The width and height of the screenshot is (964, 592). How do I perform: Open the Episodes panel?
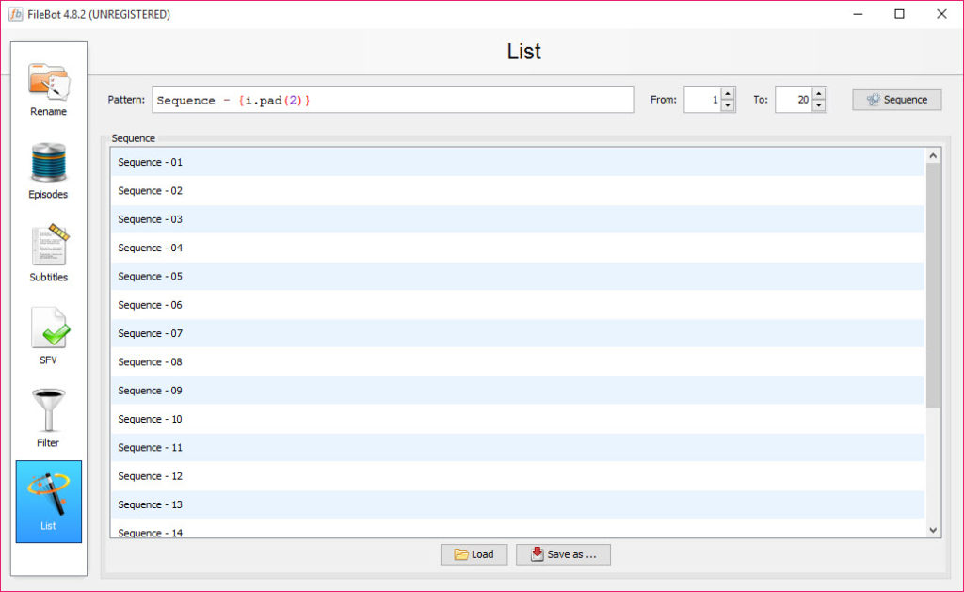[x=48, y=171]
